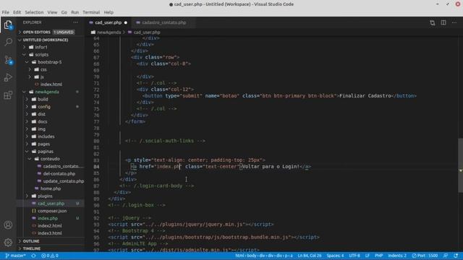Click Ln 84, Col 28 in status bar
The height and width of the screenshot is (260, 463).
tap(310, 256)
